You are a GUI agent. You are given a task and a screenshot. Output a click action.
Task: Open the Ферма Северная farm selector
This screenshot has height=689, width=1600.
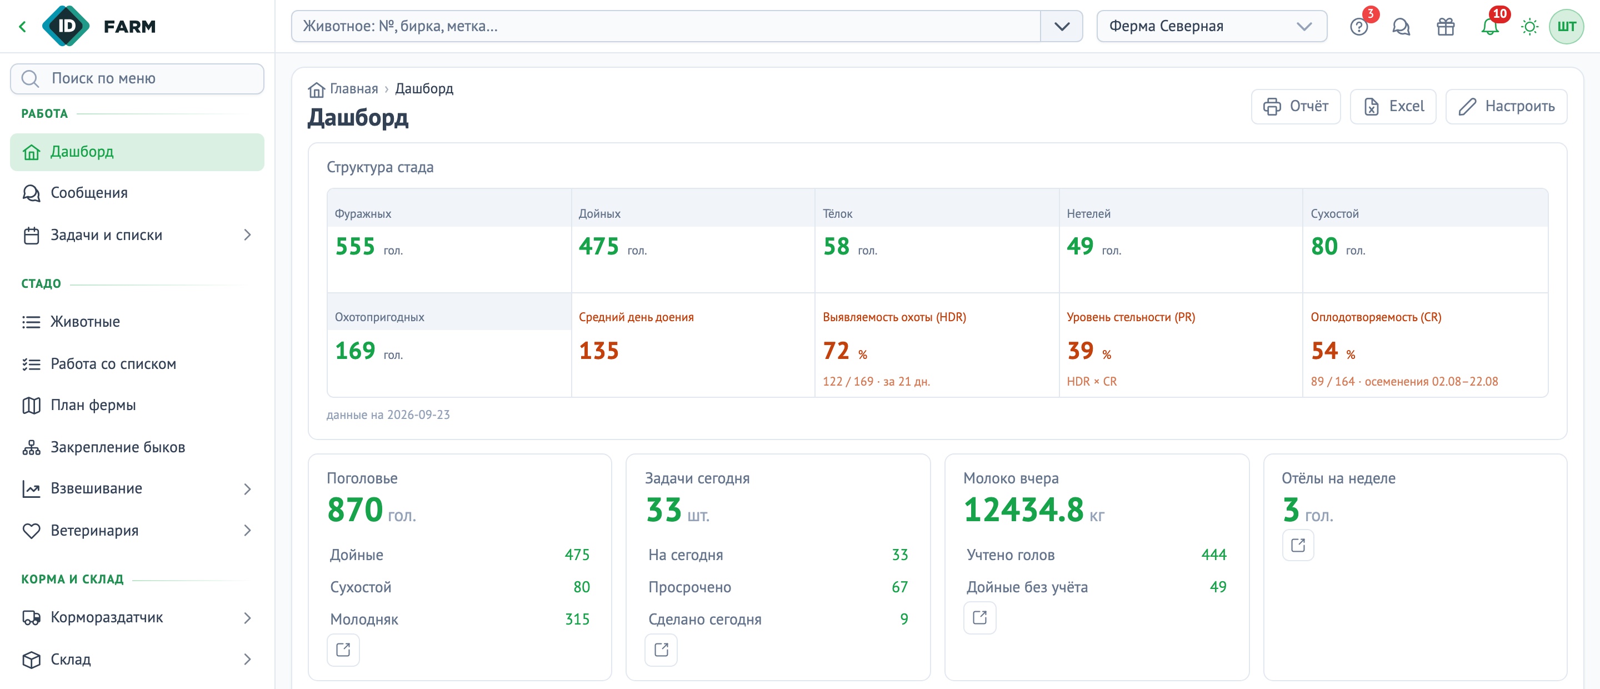(1211, 26)
